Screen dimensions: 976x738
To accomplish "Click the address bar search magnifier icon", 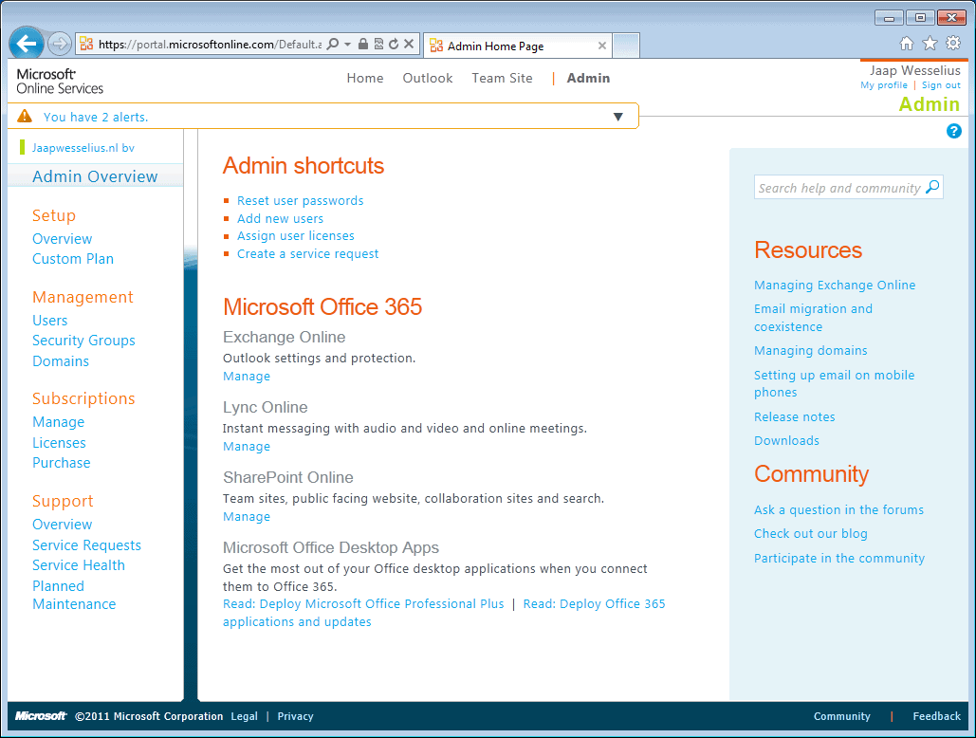I will coord(333,45).
